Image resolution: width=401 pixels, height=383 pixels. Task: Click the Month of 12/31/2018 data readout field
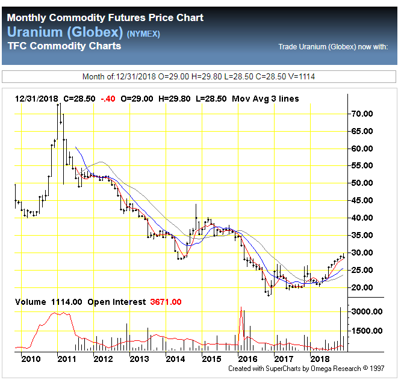199,76
